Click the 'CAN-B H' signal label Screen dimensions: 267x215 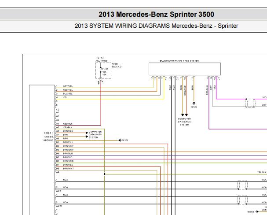[48, 133]
